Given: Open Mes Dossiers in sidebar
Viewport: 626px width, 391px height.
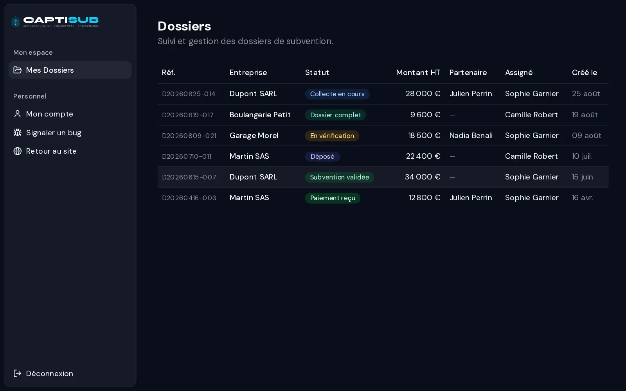Looking at the screenshot, I should click(70, 70).
